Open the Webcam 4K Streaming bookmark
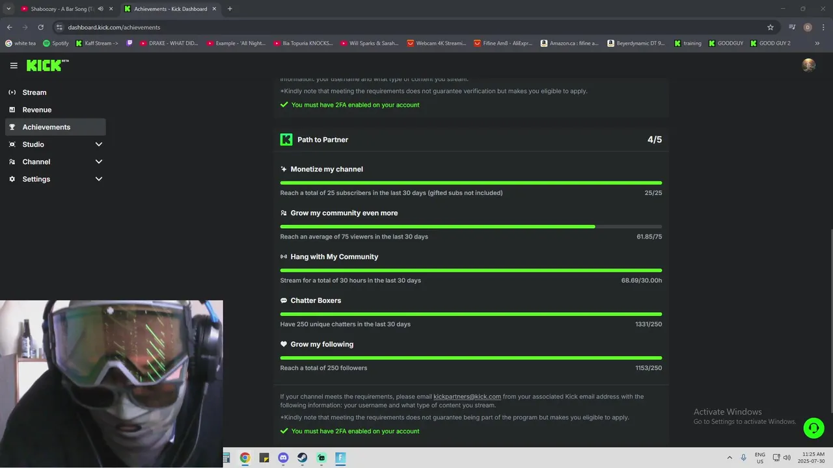Viewport: 833px width, 468px height. (437, 44)
